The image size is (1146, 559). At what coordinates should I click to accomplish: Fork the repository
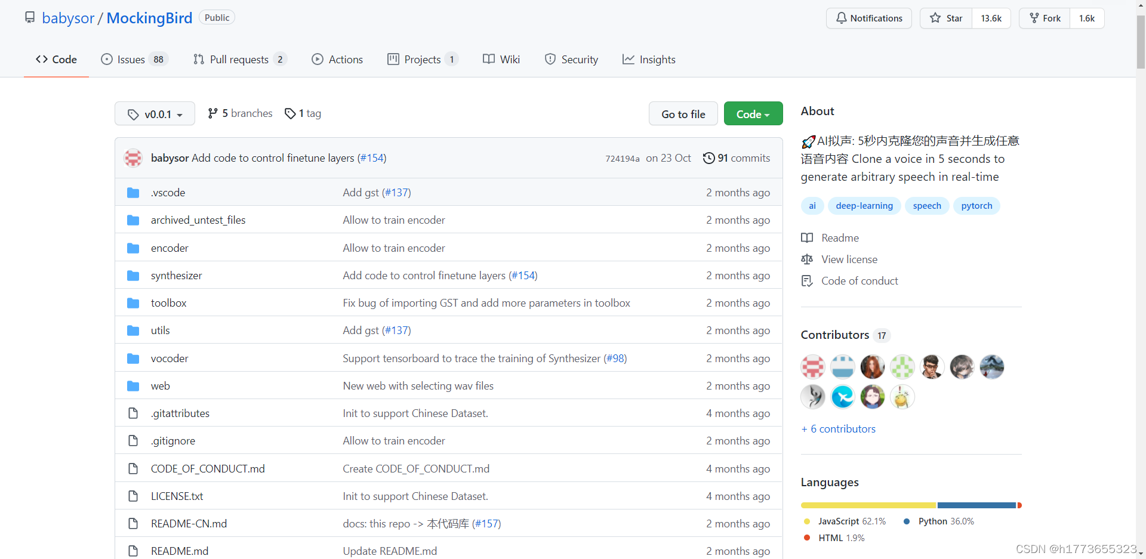point(1045,18)
